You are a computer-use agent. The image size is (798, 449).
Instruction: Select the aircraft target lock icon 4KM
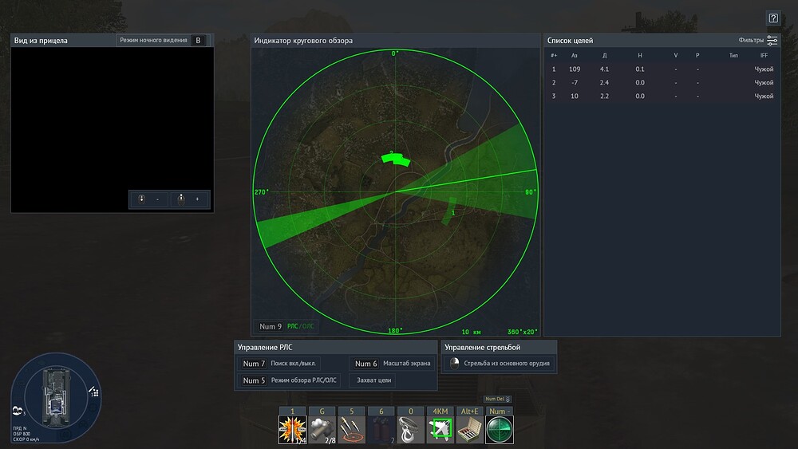(440, 430)
